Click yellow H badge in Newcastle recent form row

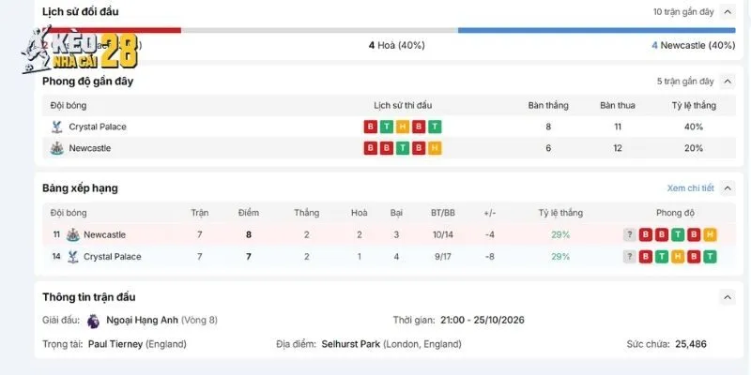pos(435,148)
